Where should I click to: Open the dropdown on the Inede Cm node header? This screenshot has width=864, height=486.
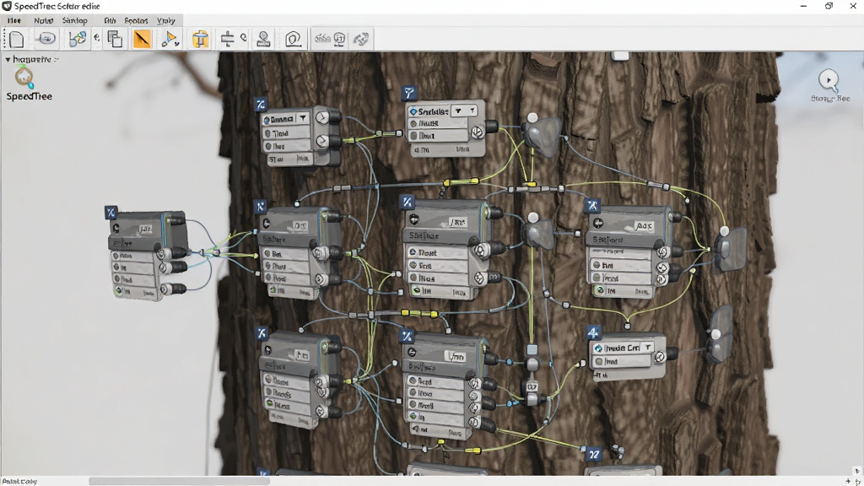tap(648, 347)
